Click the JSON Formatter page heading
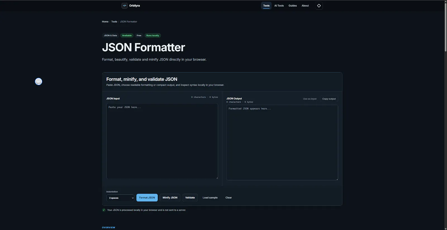Viewport: 447px width, 230px height. (143, 47)
